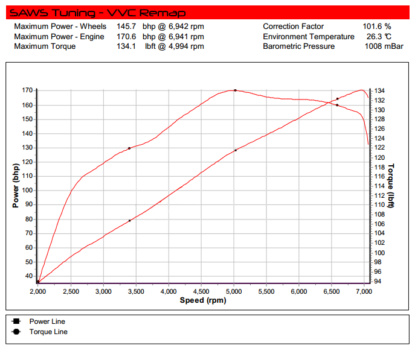Click the Correction Factor value 101.6 %

(377, 27)
